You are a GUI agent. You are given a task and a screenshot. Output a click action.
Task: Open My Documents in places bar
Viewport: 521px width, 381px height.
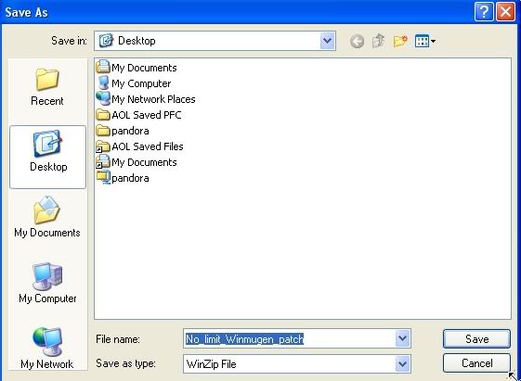47,217
